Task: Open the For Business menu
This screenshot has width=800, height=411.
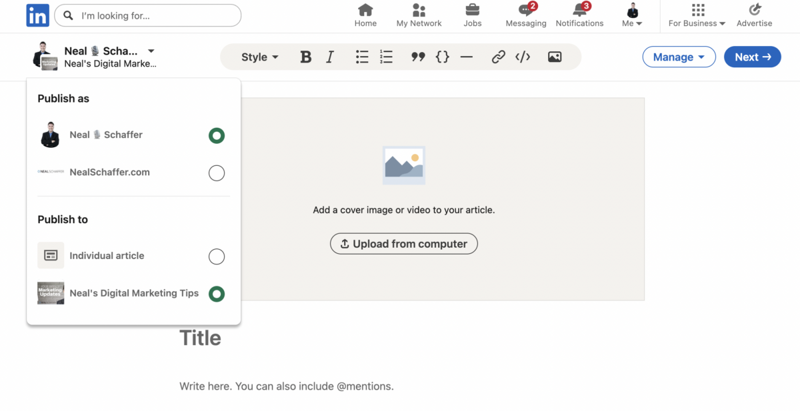Action: [695, 15]
